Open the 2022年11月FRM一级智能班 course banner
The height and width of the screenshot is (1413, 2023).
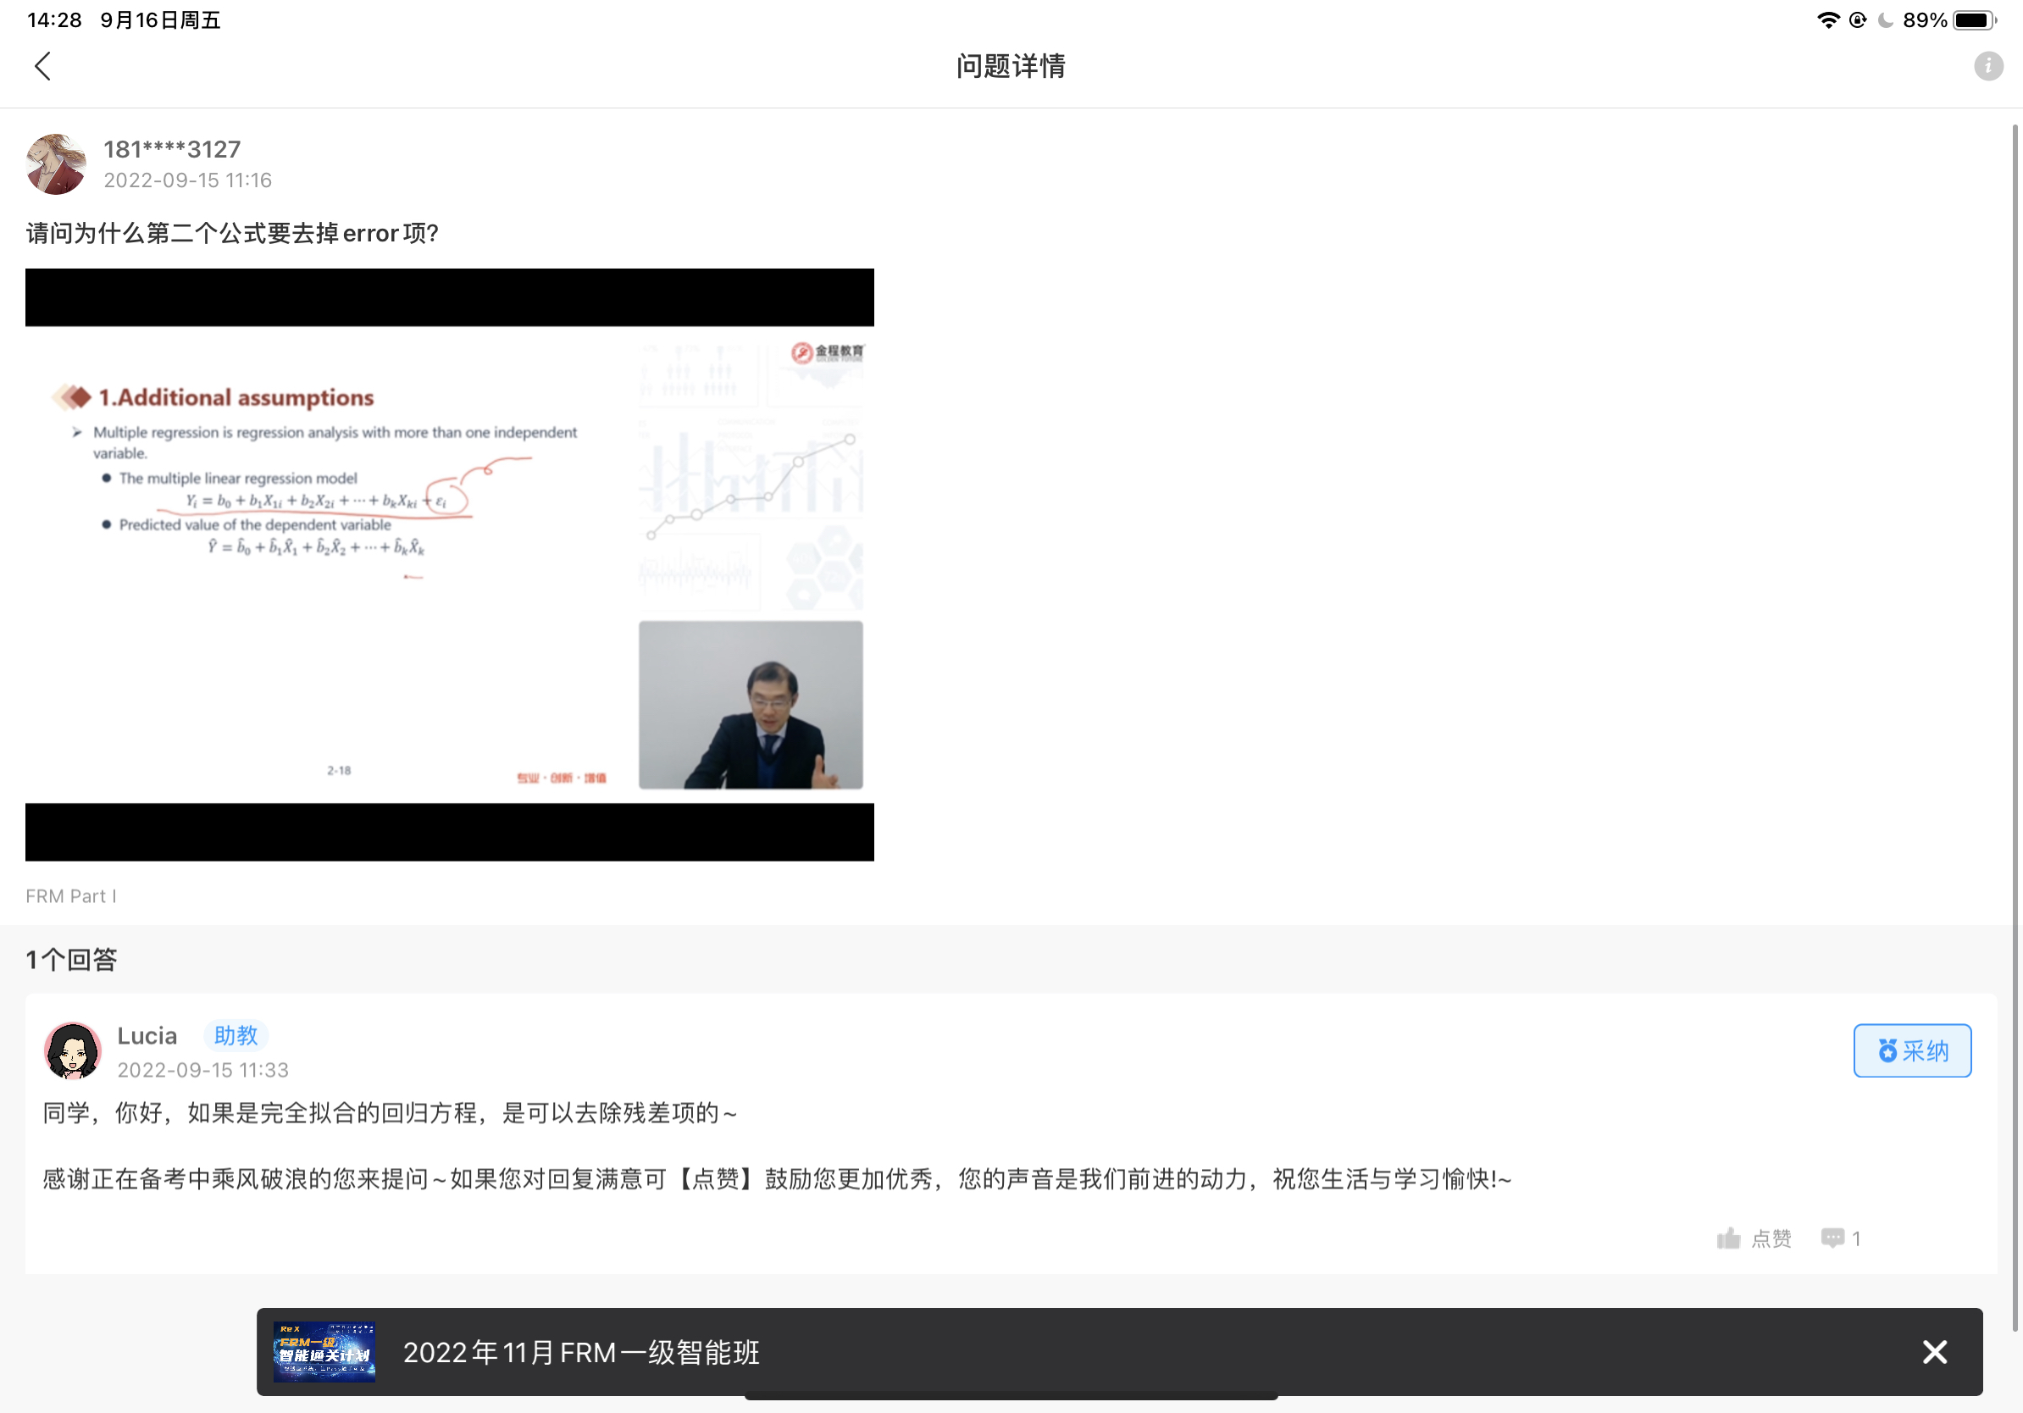581,1352
